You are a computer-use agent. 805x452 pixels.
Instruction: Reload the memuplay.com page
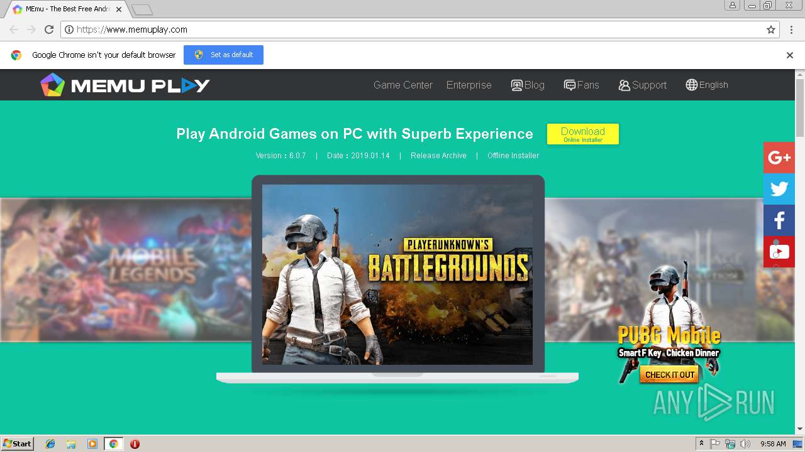pos(49,30)
